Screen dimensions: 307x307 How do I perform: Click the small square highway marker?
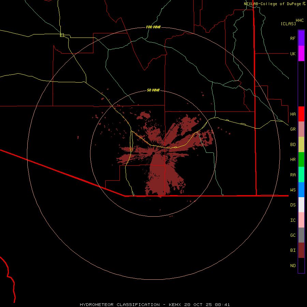click(x=62, y=35)
